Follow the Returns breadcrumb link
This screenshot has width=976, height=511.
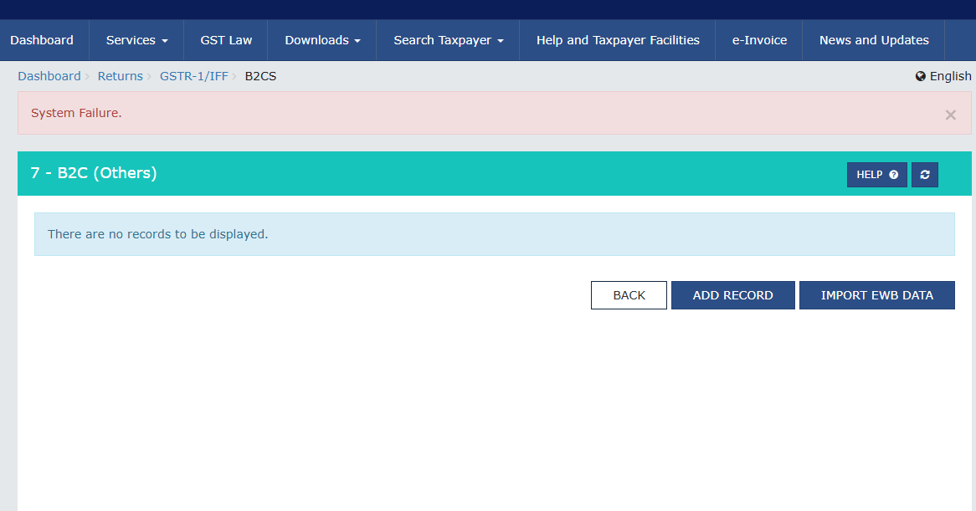(x=121, y=76)
